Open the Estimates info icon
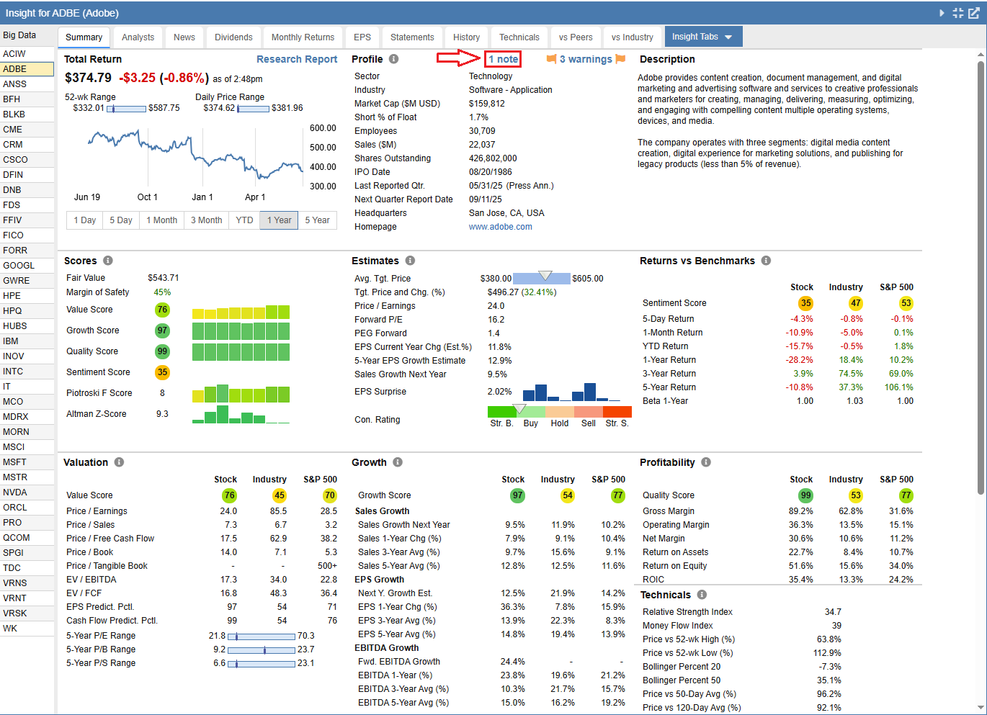This screenshot has height=715, width=987. 410,261
